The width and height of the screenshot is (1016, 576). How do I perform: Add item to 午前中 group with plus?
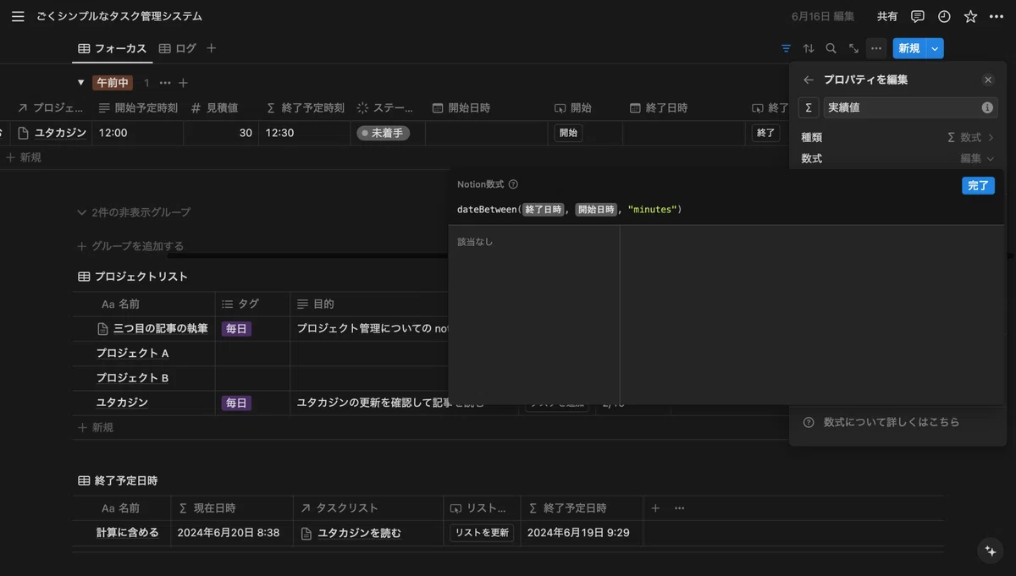(x=183, y=83)
